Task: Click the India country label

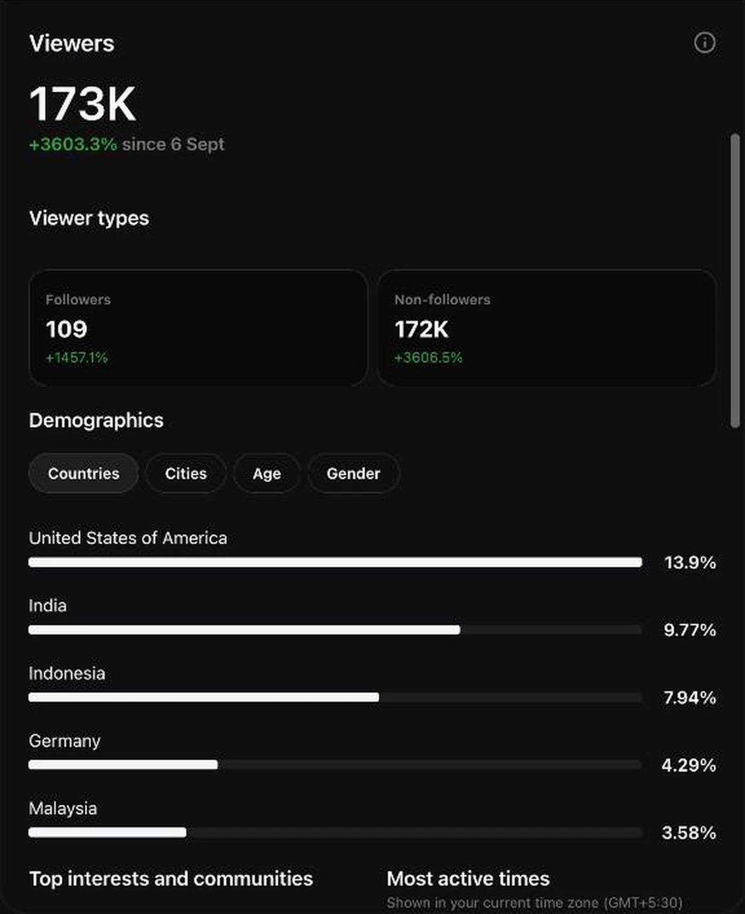Action: click(48, 605)
